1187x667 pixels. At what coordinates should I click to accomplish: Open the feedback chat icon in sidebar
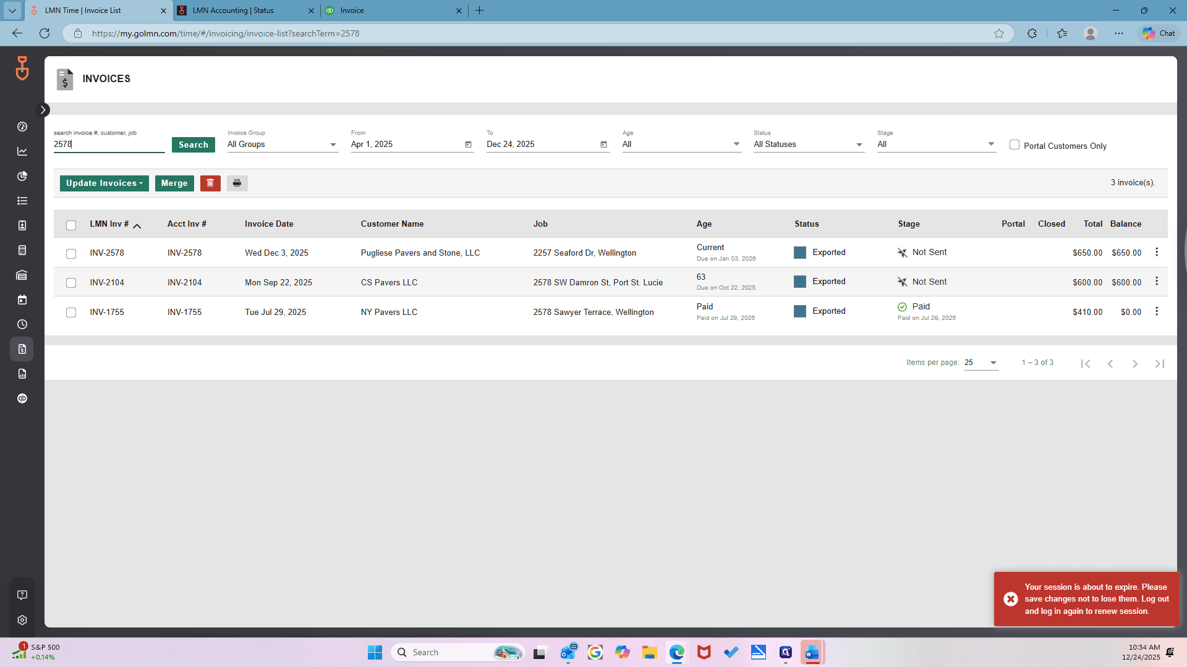point(22,595)
